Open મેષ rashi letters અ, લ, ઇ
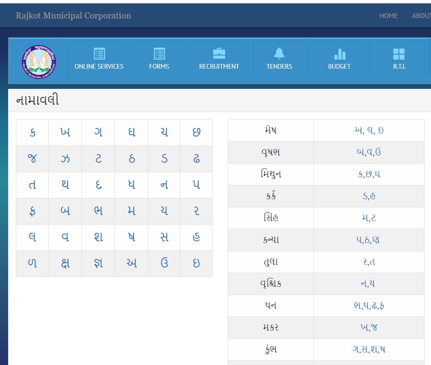 [x=369, y=130]
